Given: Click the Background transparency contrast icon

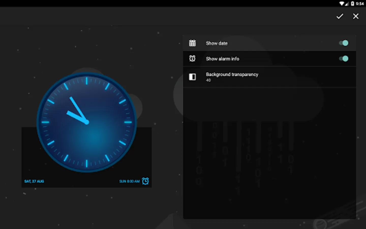Looking at the screenshot, I should click(192, 77).
